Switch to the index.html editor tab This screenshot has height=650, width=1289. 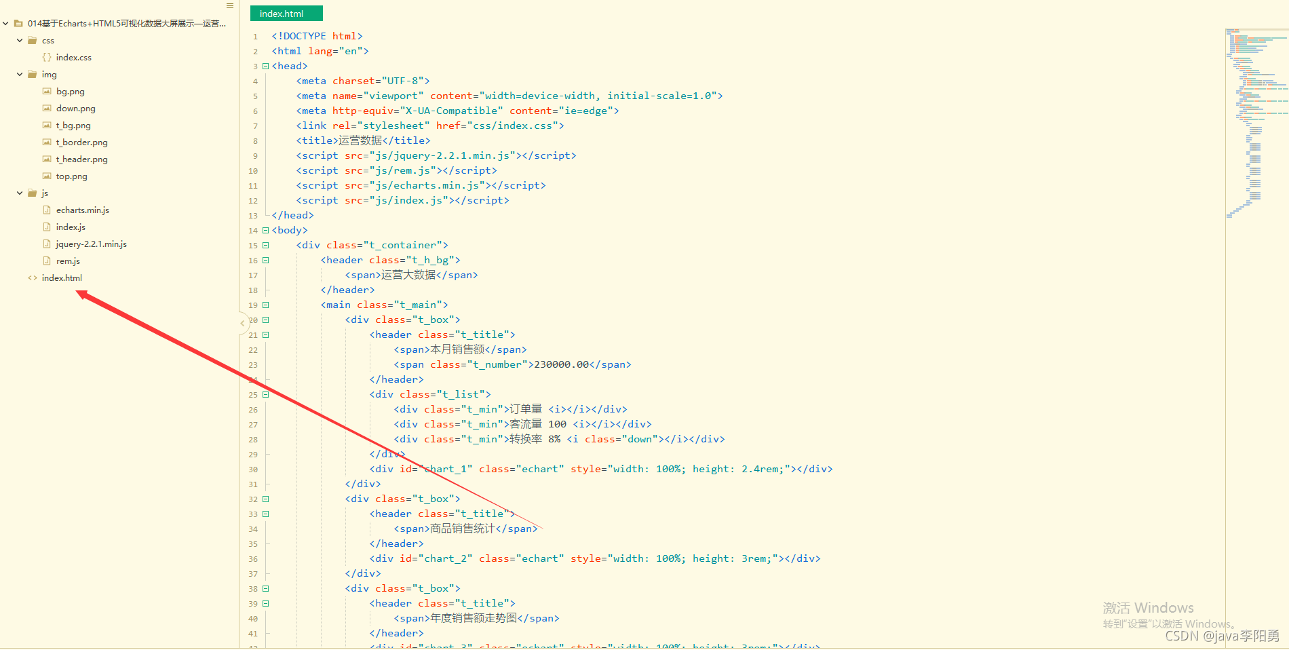pos(286,13)
